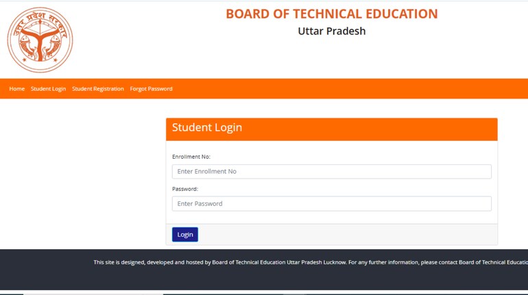Click the Enrollment No label
This screenshot has height=295, width=528.
pos(191,157)
